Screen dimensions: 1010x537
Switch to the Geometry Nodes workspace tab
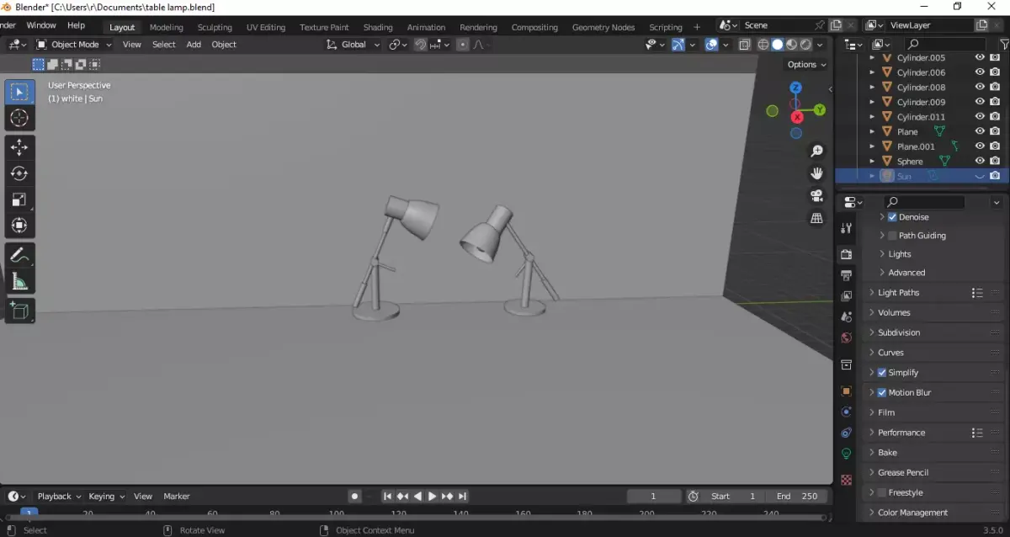point(603,27)
